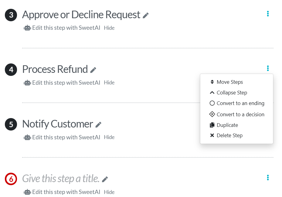Click the pencil icon beside Notify Customer
Screen dimensions: 282x197
98,124
